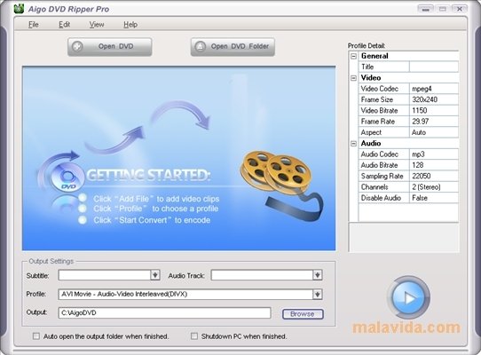Click the Aigo DVD Ripper app icon
The width and height of the screenshot is (481, 355).
(x=19, y=9)
